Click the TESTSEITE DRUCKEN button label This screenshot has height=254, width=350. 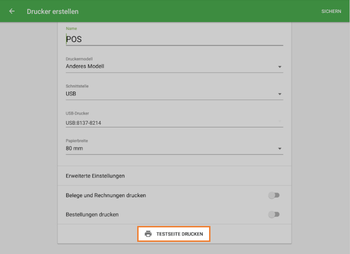point(180,234)
